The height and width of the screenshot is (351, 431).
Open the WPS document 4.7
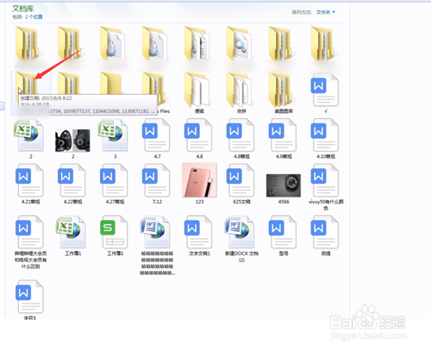tap(157, 139)
